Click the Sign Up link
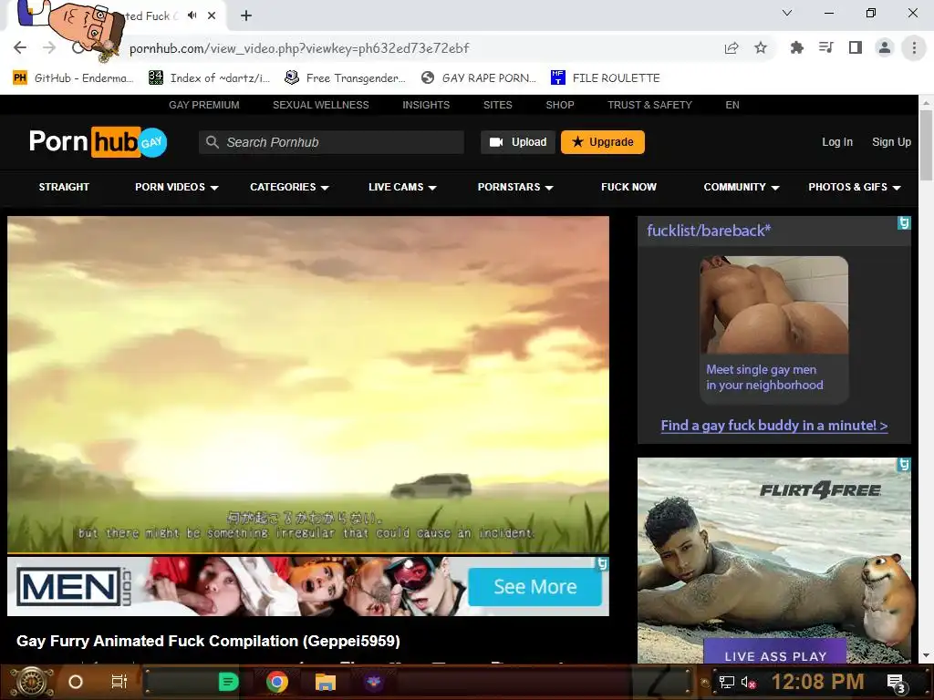The height and width of the screenshot is (700, 934). pos(892,142)
